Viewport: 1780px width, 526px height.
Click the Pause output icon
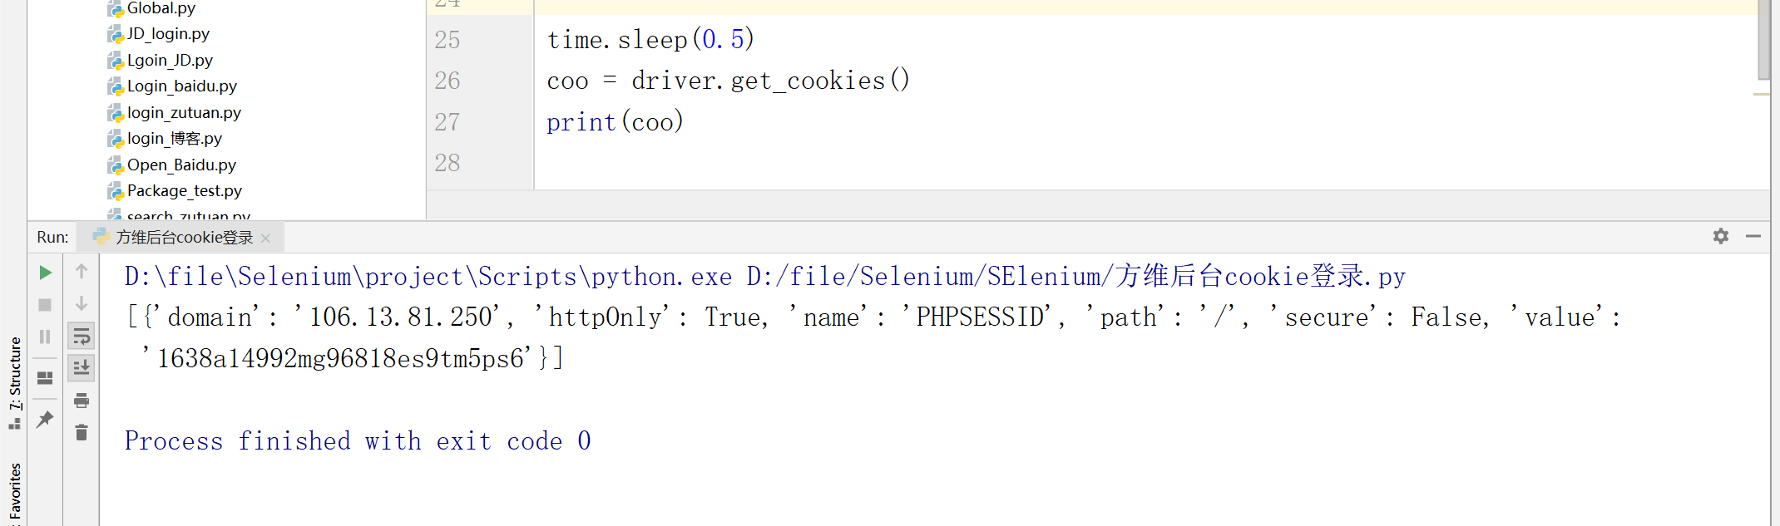click(x=45, y=337)
